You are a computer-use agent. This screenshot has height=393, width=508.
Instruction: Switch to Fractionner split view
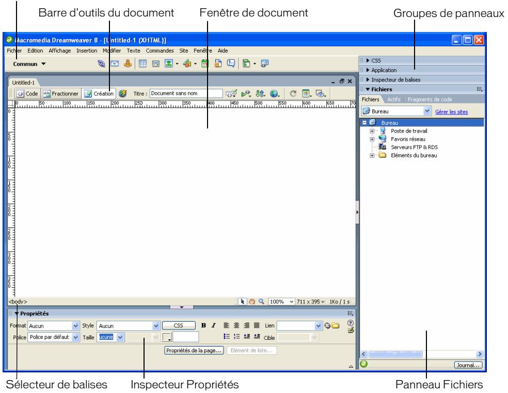(x=61, y=93)
